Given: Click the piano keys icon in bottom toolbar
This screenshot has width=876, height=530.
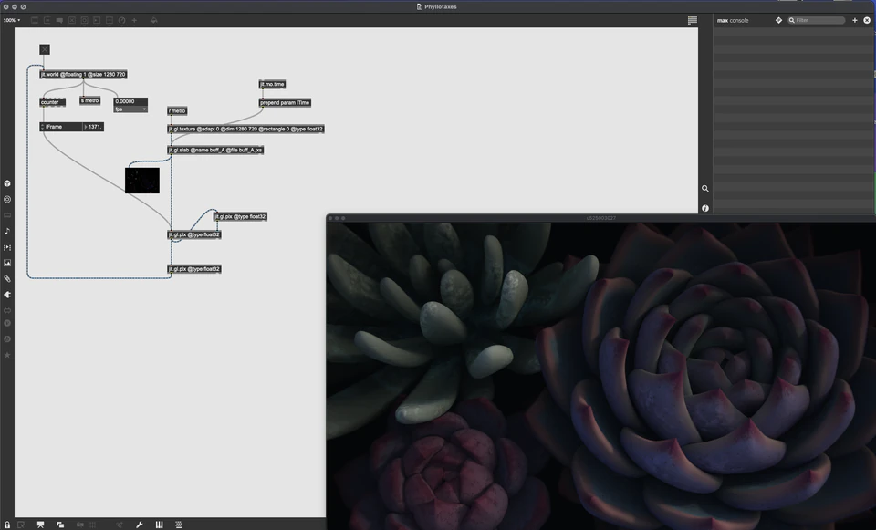Looking at the screenshot, I should pos(159,525).
